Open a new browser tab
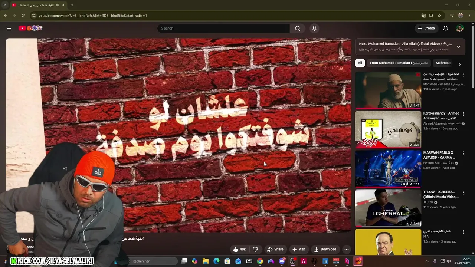Screen dimensions: 475x267 (x=72, y=5)
